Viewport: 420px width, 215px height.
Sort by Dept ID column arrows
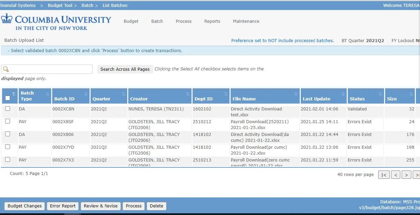226,94
